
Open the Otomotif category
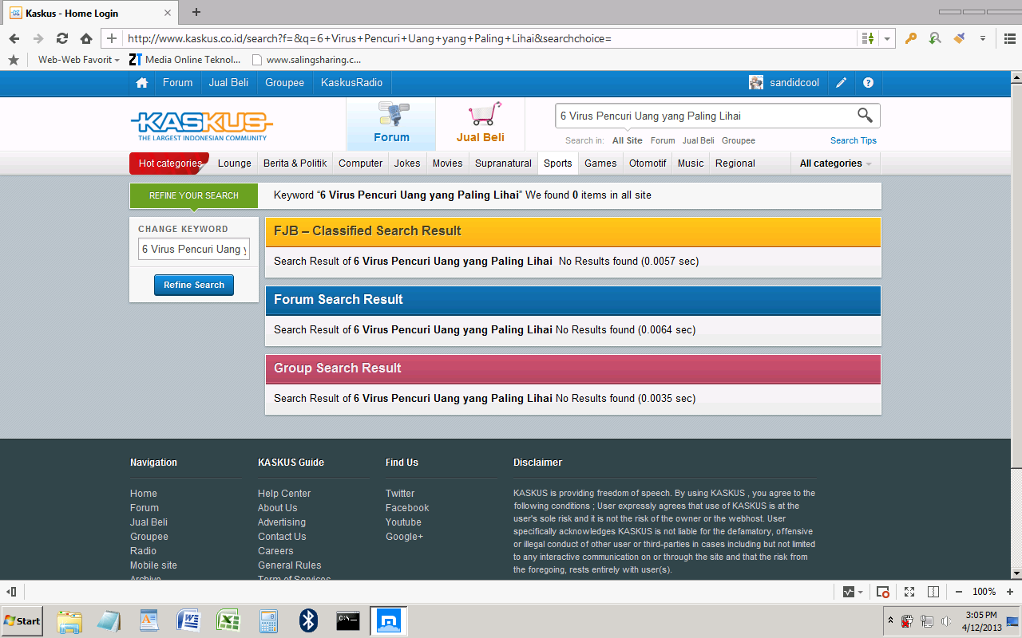(648, 163)
